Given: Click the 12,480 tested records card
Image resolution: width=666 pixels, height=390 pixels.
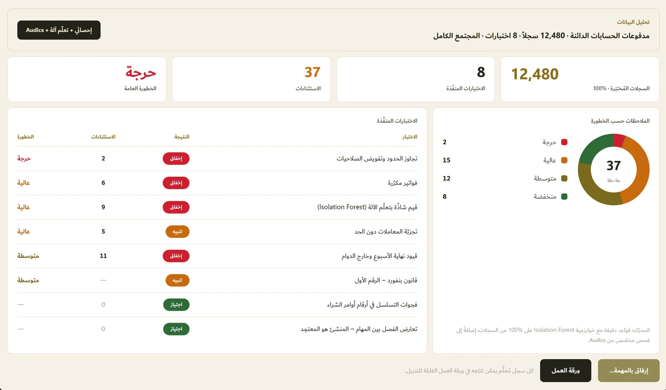Looking at the screenshot, I should (x=580, y=79).
